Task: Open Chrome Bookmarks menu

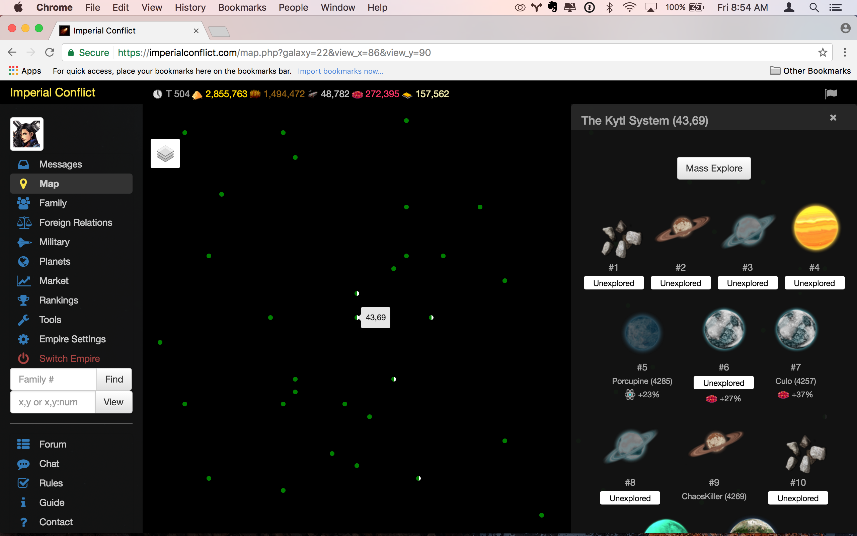Action: coord(242,7)
